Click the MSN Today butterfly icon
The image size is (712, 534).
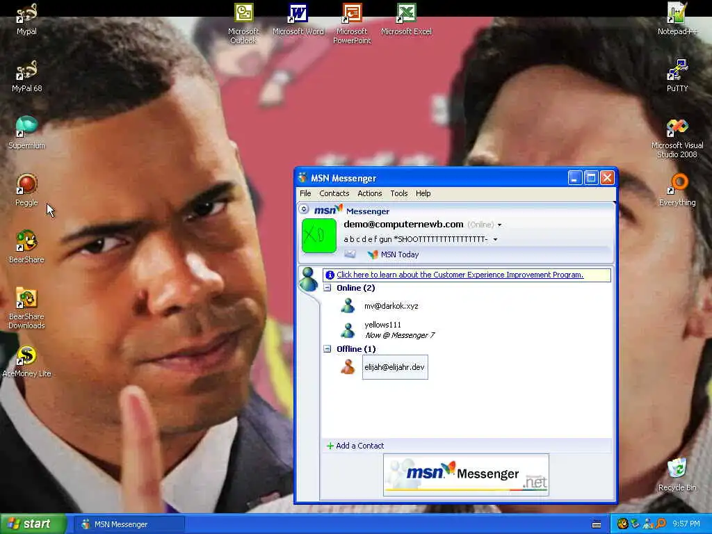pyautogui.click(x=373, y=254)
